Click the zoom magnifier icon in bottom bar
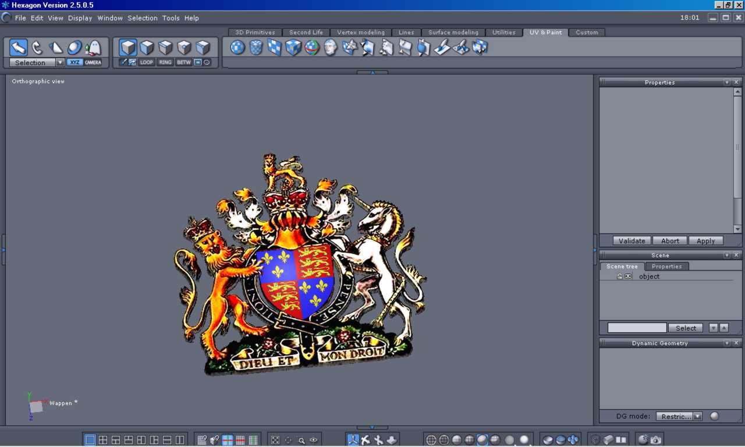 [301, 440]
